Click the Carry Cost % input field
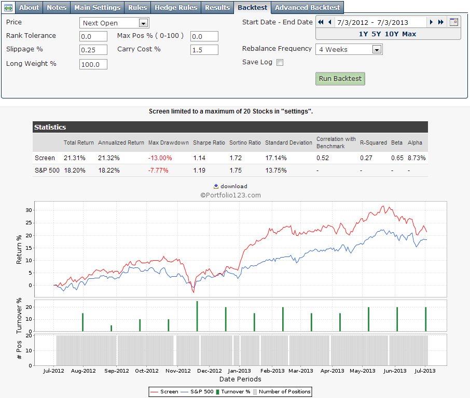 point(204,50)
